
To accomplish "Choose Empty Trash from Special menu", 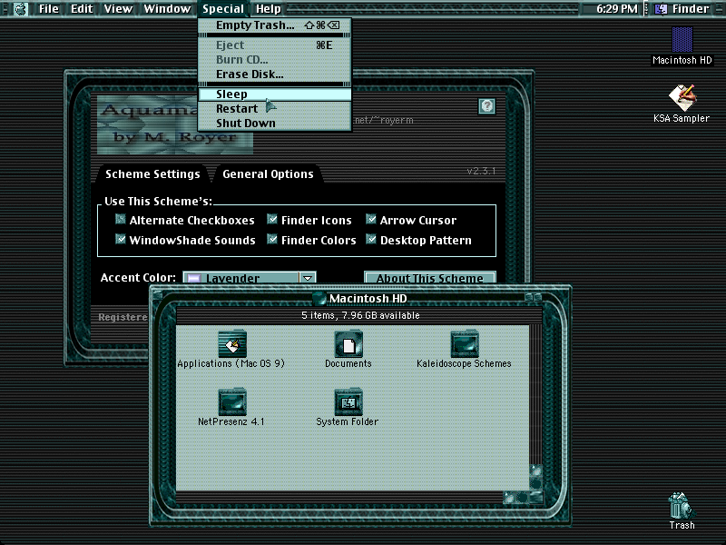I will (x=275, y=25).
